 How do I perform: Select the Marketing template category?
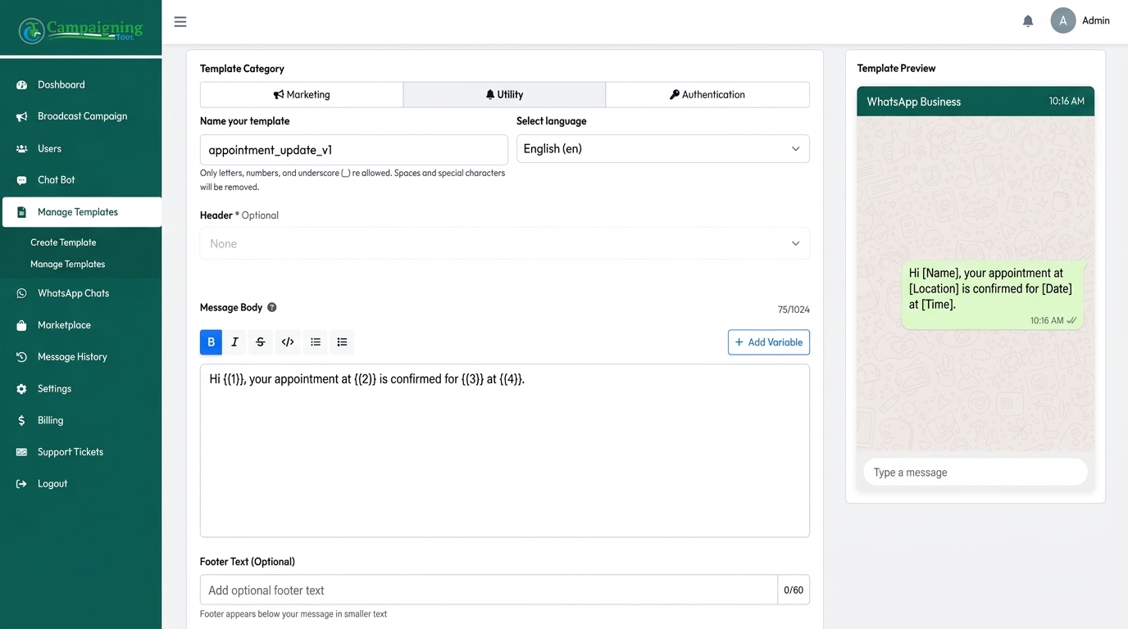[302, 94]
